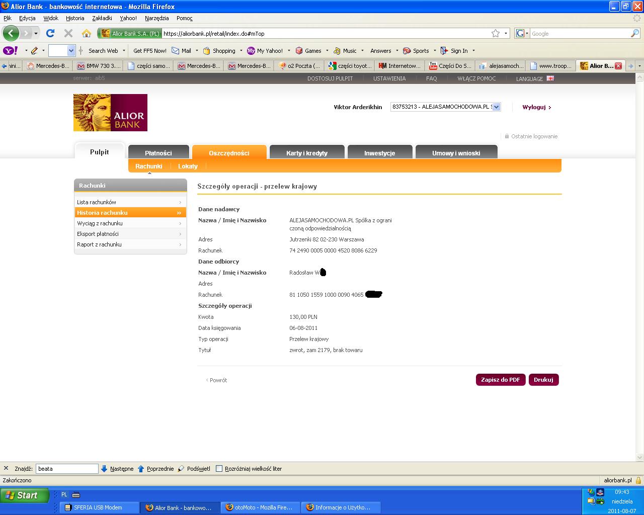Close the find bar with X icon
This screenshot has height=515, width=644.
coord(6,468)
